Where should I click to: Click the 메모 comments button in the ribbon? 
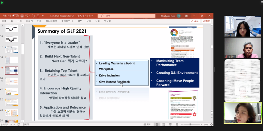tap(206, 21)
